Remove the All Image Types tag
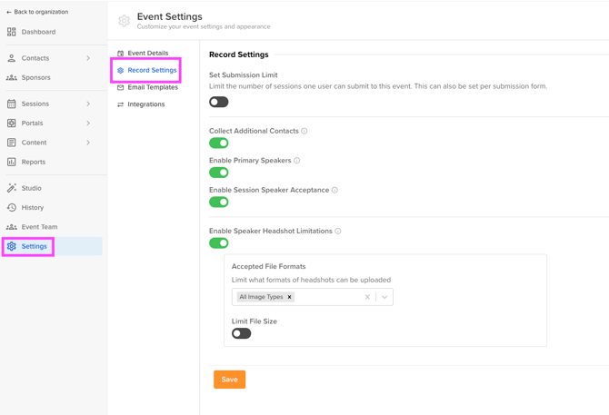609x415 pixels. pyautogui.click(x=289, y=297)
